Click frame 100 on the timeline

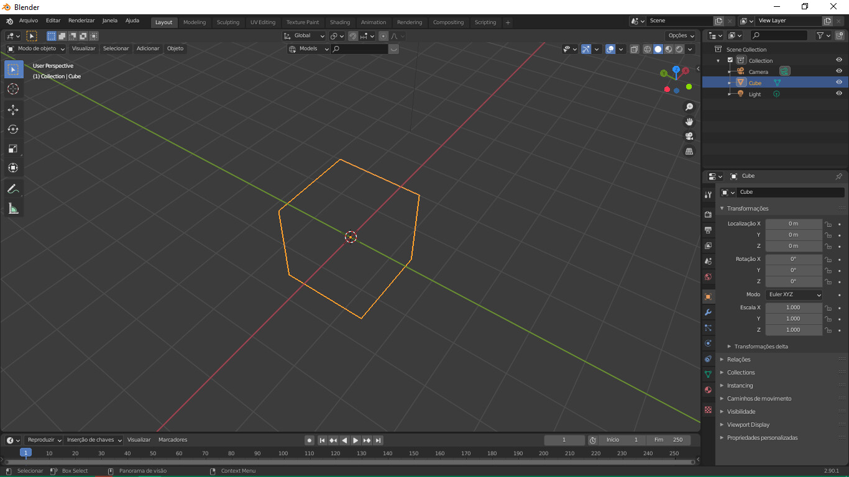[x=283, y=453]
